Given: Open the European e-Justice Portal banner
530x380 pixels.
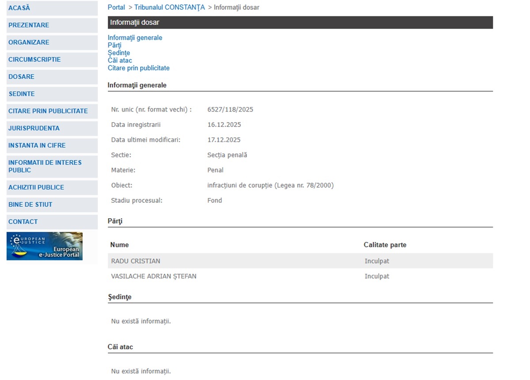Looking at the screenshot, I should 45,246.
